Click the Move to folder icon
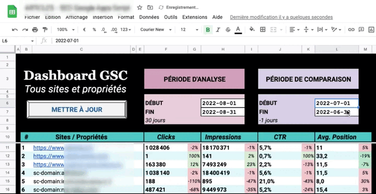Screen dimensions: 376x194 pos(150,7)
